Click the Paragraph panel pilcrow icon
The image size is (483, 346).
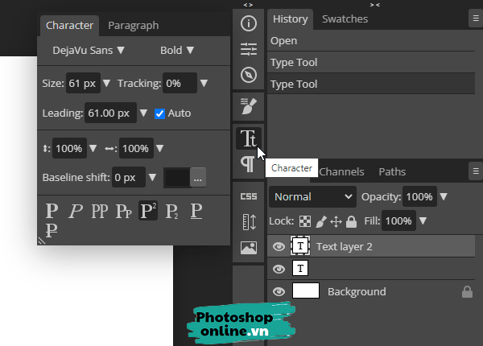[248, 164]
